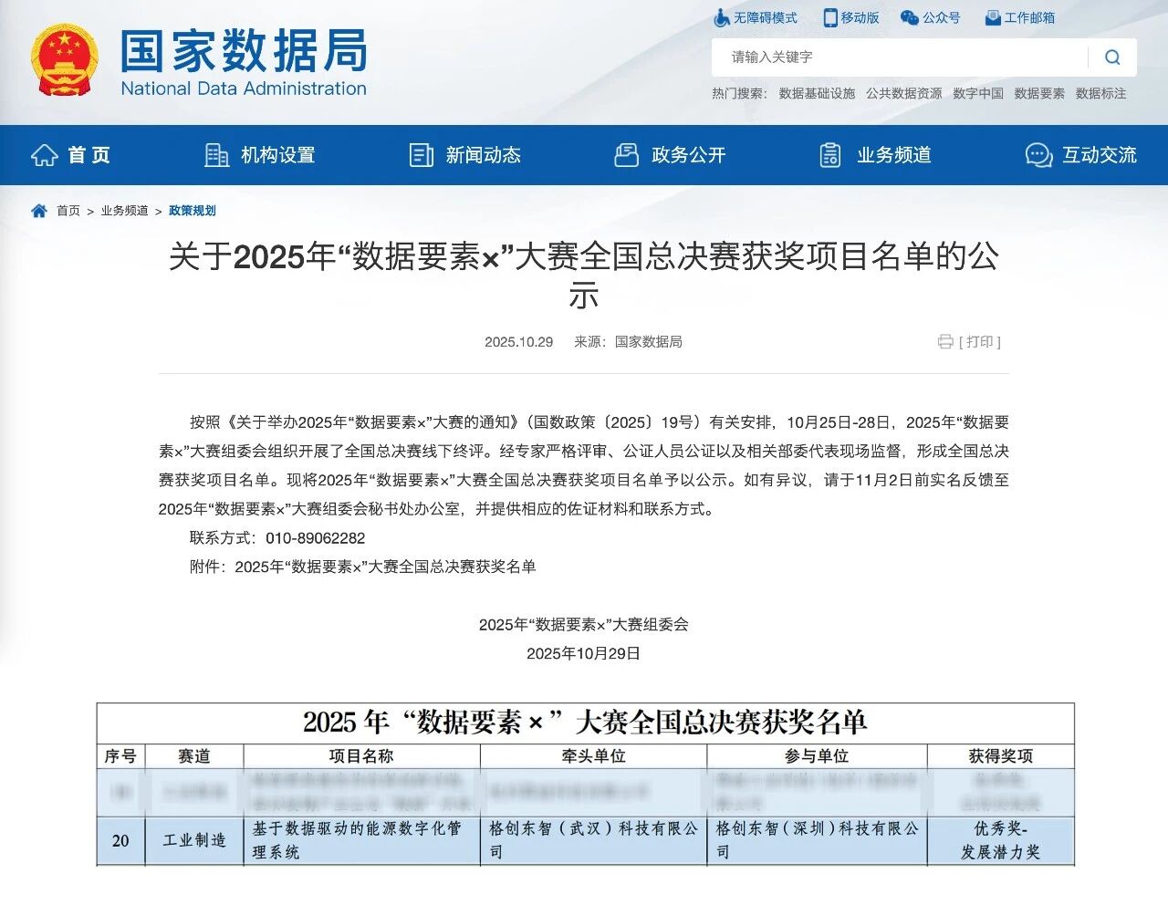This screenshot has height=905, width=1168.
Task: Open 互动交流 in the navigation bar
Action: point(1081,155)
